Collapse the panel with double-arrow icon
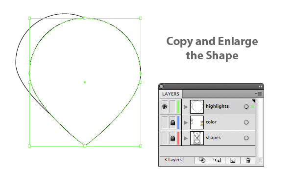 260,86
